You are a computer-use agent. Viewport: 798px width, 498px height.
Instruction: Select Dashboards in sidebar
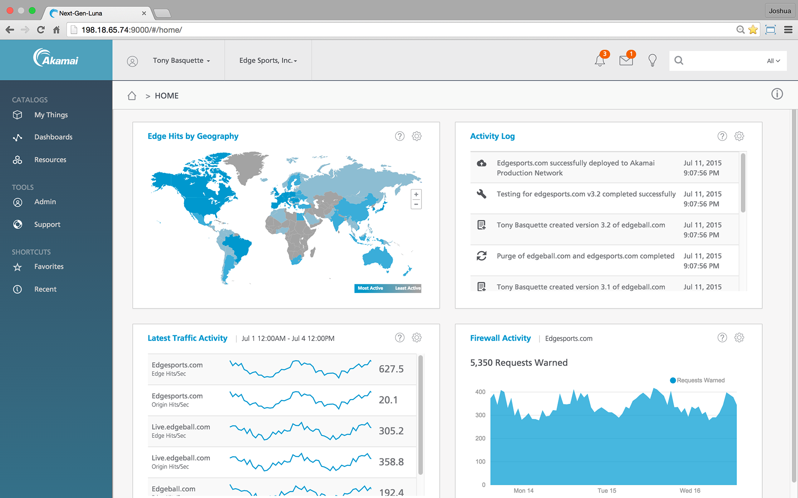pyautogui.click(x=53, y=137)
